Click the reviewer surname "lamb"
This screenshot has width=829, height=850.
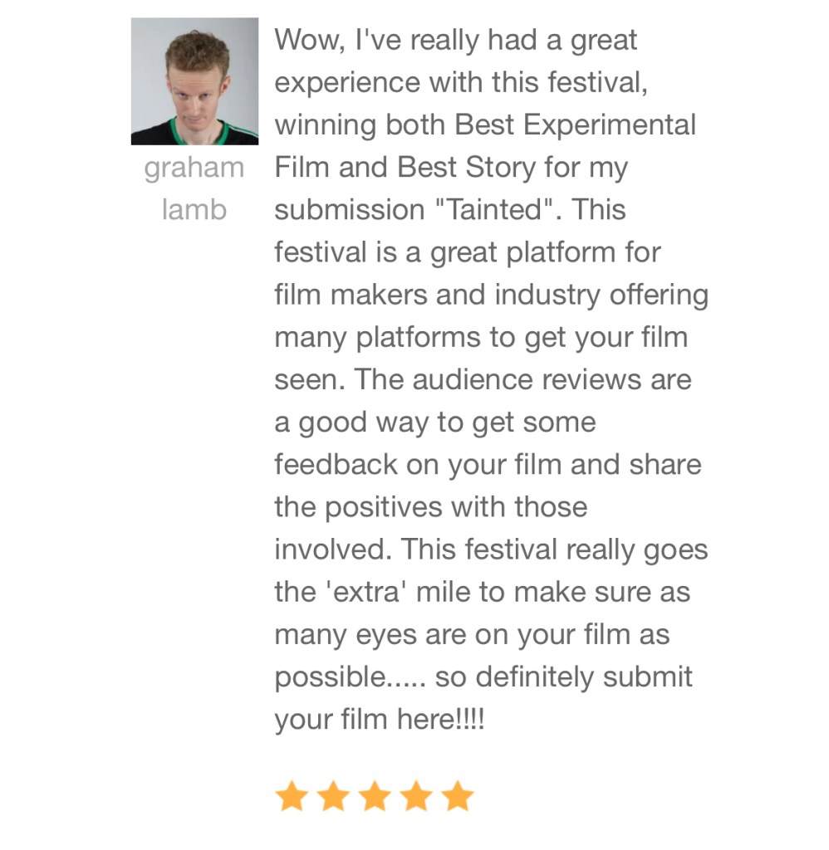pyautogui.click(x=194, y=210)
